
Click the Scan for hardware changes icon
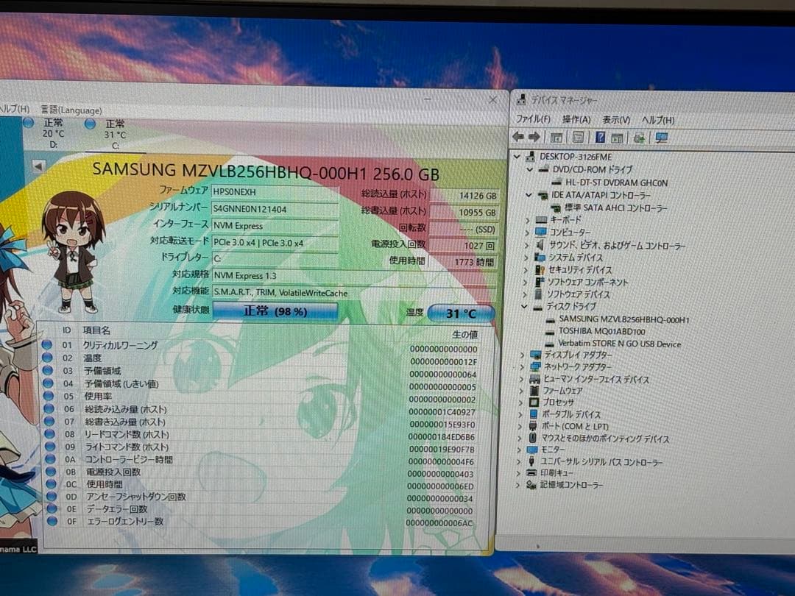tap(639, 137)
